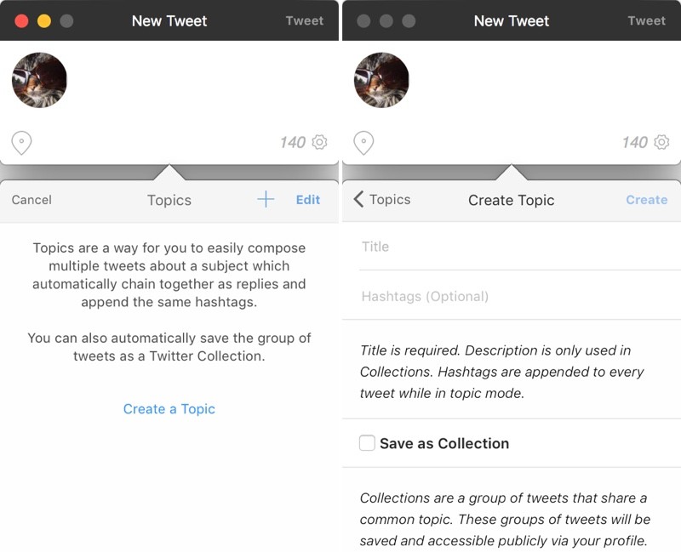Go back to Topics using the chevron
The image size is (681, 552).
[x=358, y=200]
